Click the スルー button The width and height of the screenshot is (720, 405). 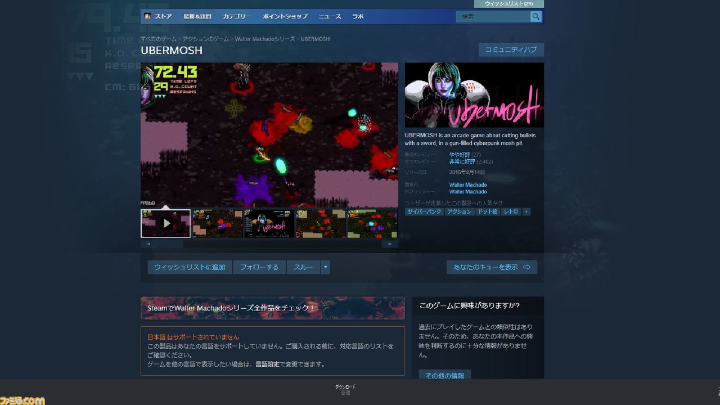coord(303,267)
